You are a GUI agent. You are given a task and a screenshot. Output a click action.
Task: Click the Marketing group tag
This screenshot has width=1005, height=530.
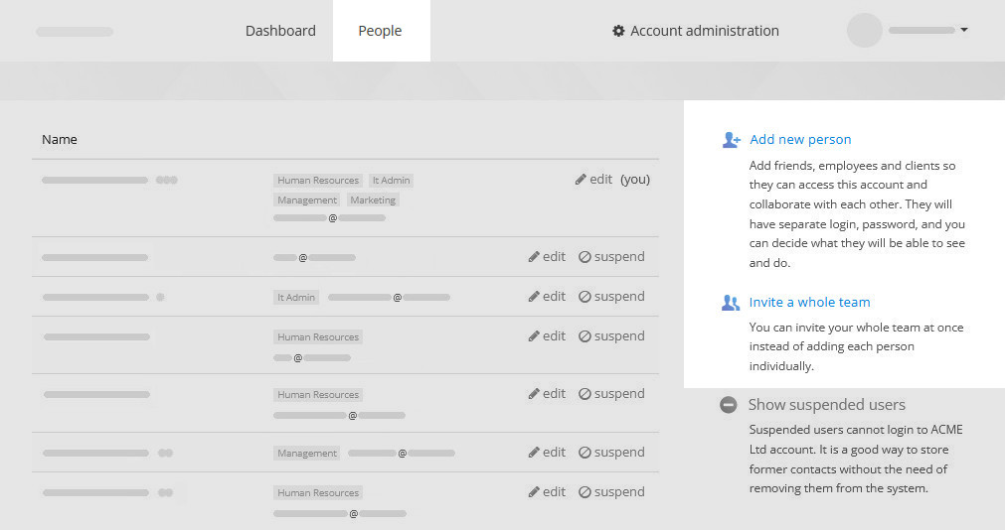click(x=373, y=199)
